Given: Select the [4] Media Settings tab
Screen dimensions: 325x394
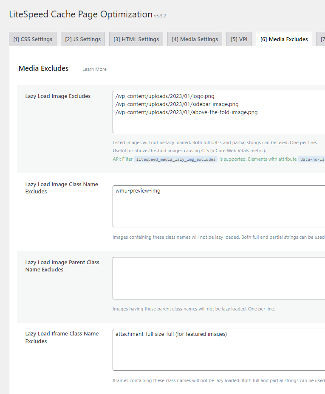Looking at the screenshot, I should [x=195, y=39].
